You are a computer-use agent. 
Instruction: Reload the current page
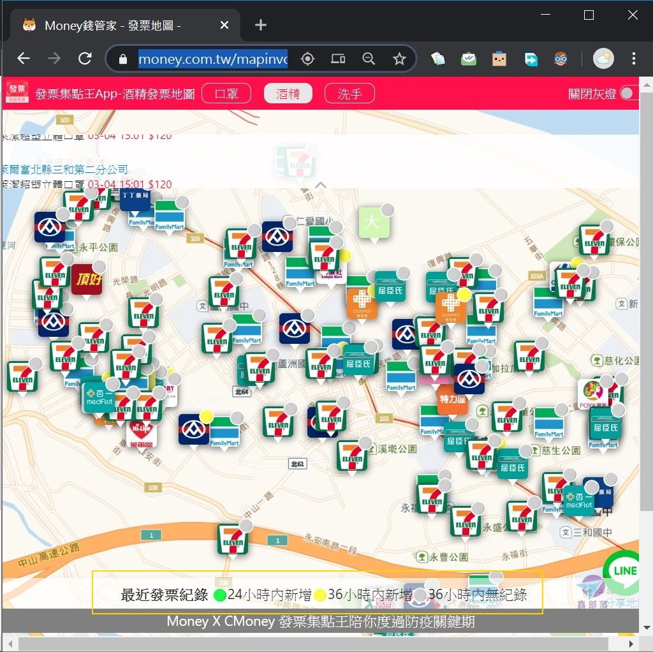(85, 58)
